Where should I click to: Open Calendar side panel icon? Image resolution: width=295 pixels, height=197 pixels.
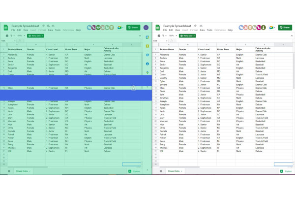click(x=147, y=37)
